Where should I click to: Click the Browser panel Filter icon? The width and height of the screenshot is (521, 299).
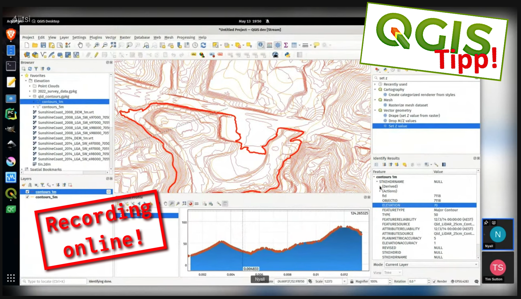[x=36, y=69]
